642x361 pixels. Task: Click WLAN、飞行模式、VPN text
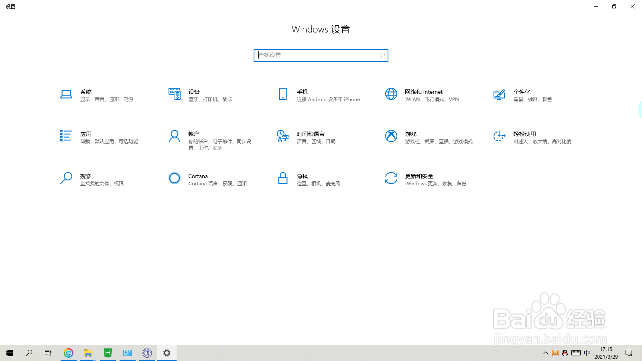(432, 99)
